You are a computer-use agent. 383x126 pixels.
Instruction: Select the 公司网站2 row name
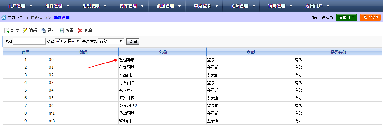click(x=128, y=106)
